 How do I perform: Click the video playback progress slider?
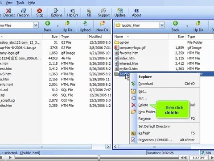(99, 158)
